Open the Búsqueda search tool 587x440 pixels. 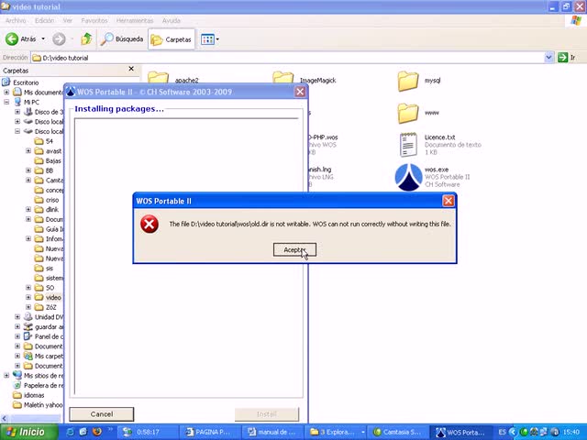click(122, 38)
